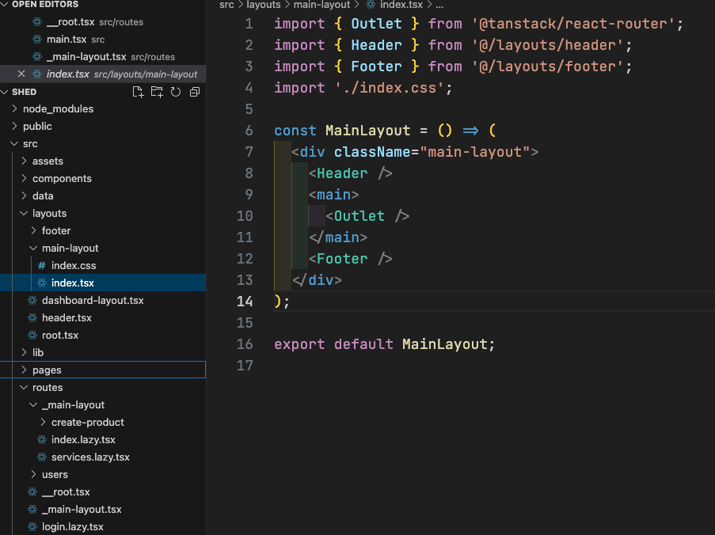
Task: Click the React icon beside main.tsx in Open Editors
Action: [x=37, y=40]
